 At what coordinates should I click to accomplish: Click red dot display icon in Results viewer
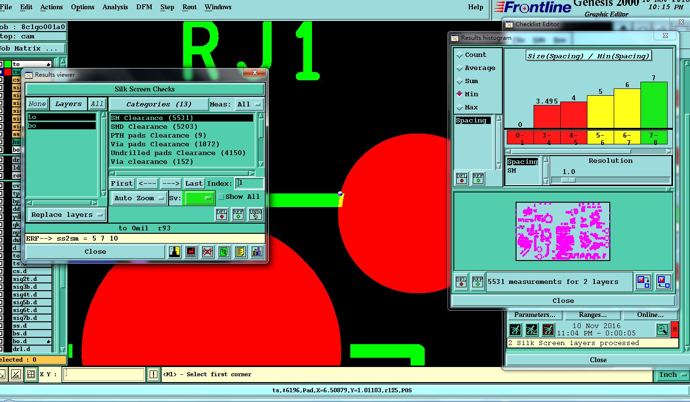pos(191,251)
